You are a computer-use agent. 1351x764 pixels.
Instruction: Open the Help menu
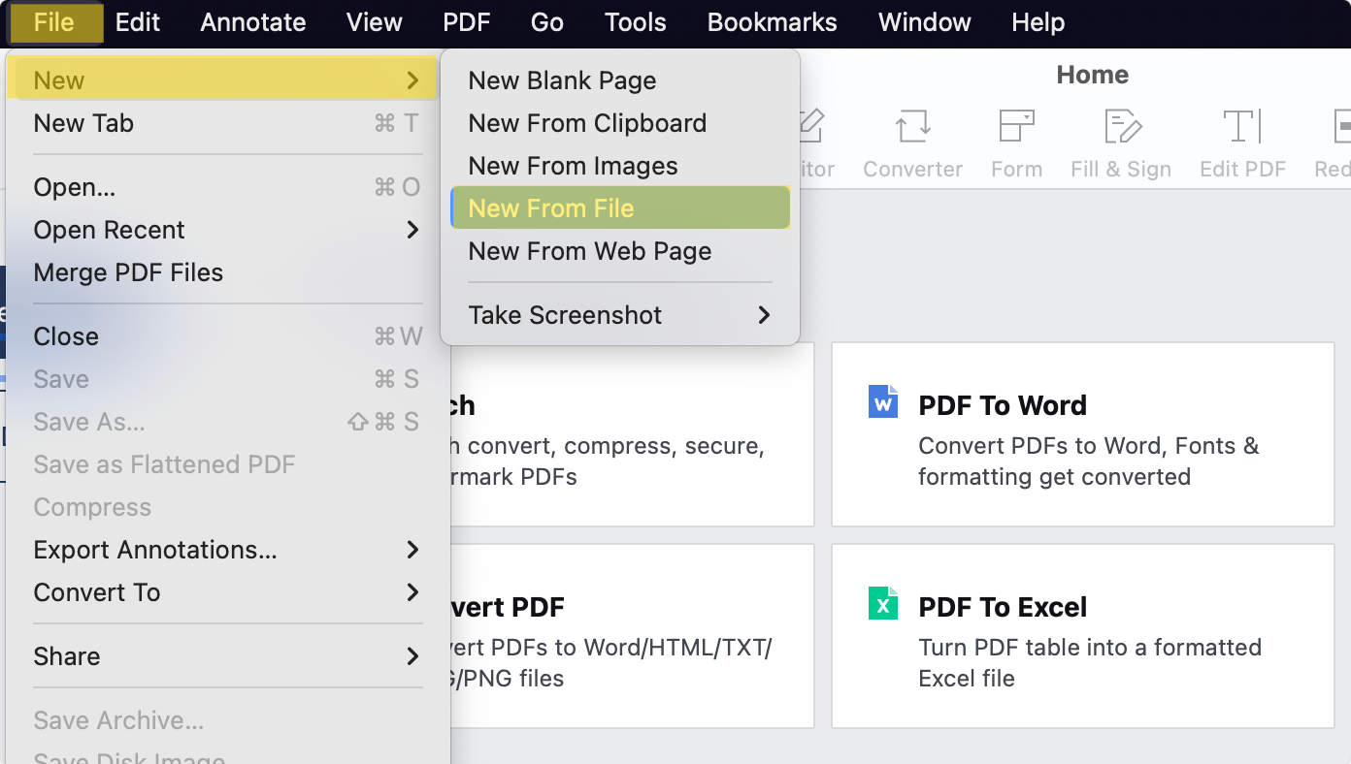coord(1038,22)
